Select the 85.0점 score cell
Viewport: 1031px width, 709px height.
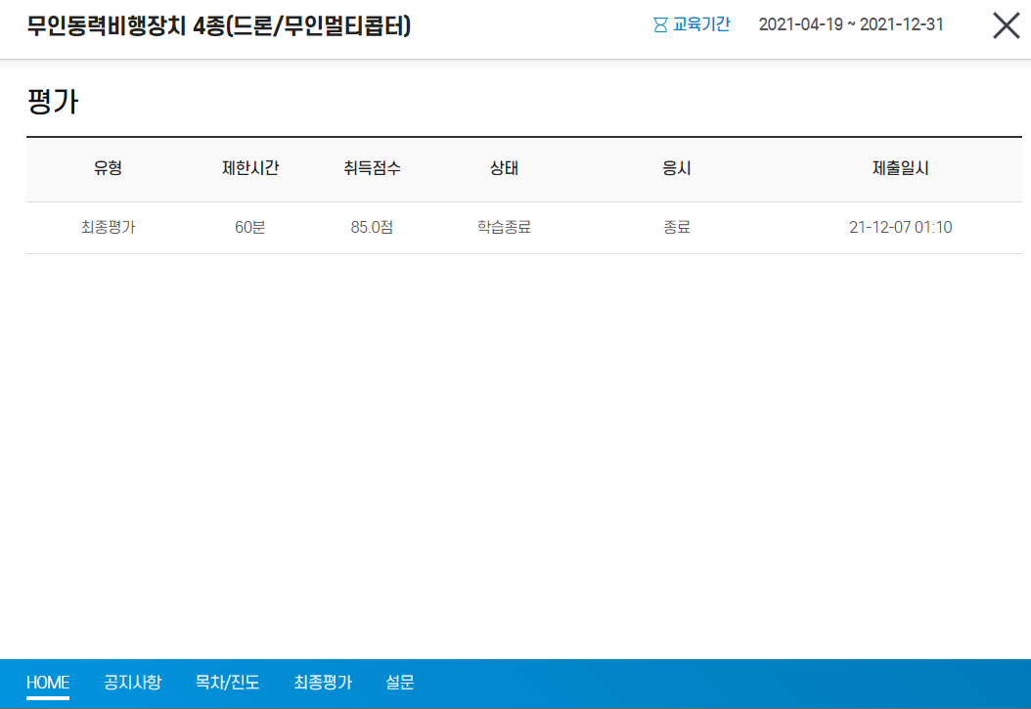point(372,227)
